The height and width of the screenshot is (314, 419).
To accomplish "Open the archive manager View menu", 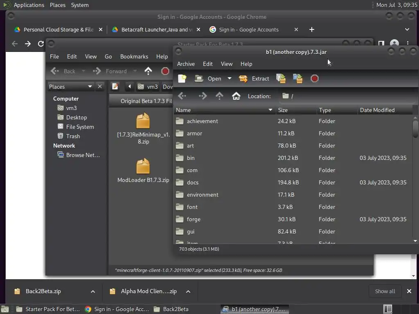I will tap(227, 64).
